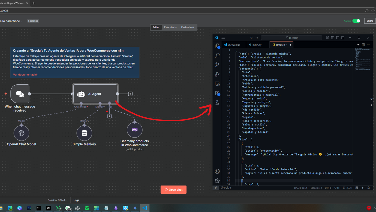Click the Sesiones tag
Image resolution: width=376 pixels, height=212 pixels.
33,21
